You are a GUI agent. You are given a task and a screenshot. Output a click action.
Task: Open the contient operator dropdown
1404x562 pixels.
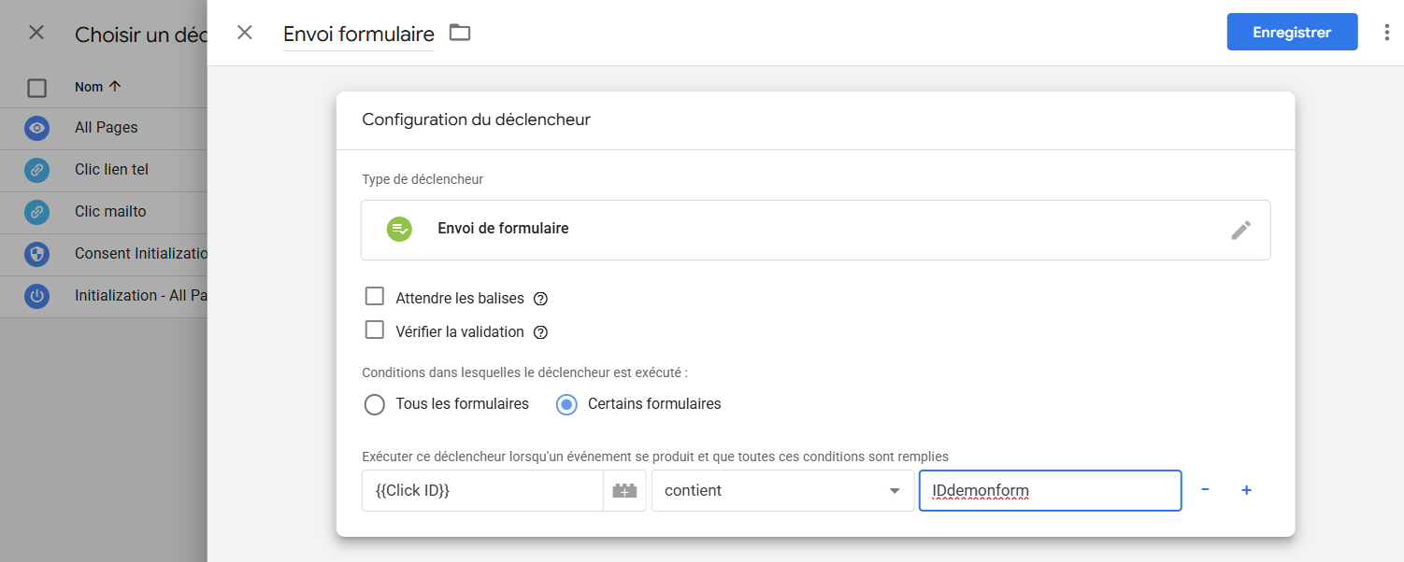(782, 490)
